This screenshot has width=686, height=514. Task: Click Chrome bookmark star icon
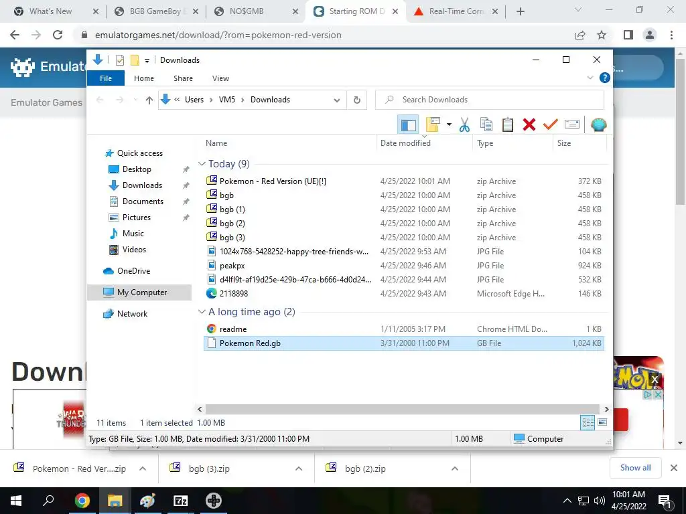(x=602, y=35)
